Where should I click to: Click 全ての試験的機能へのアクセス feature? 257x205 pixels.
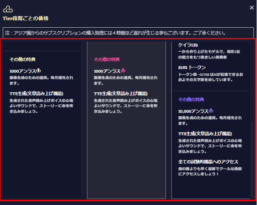click(208, 162)
